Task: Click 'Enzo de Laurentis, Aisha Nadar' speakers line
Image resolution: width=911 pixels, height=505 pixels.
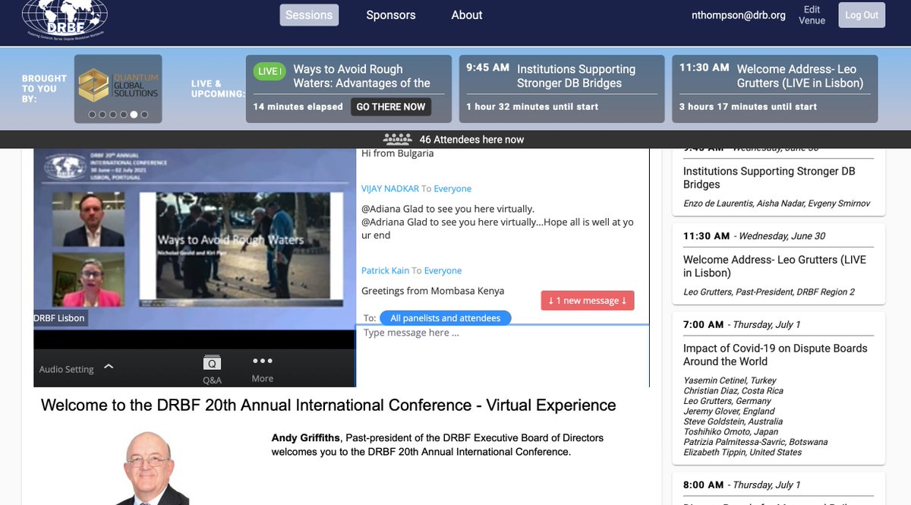Action: point(777,204)
